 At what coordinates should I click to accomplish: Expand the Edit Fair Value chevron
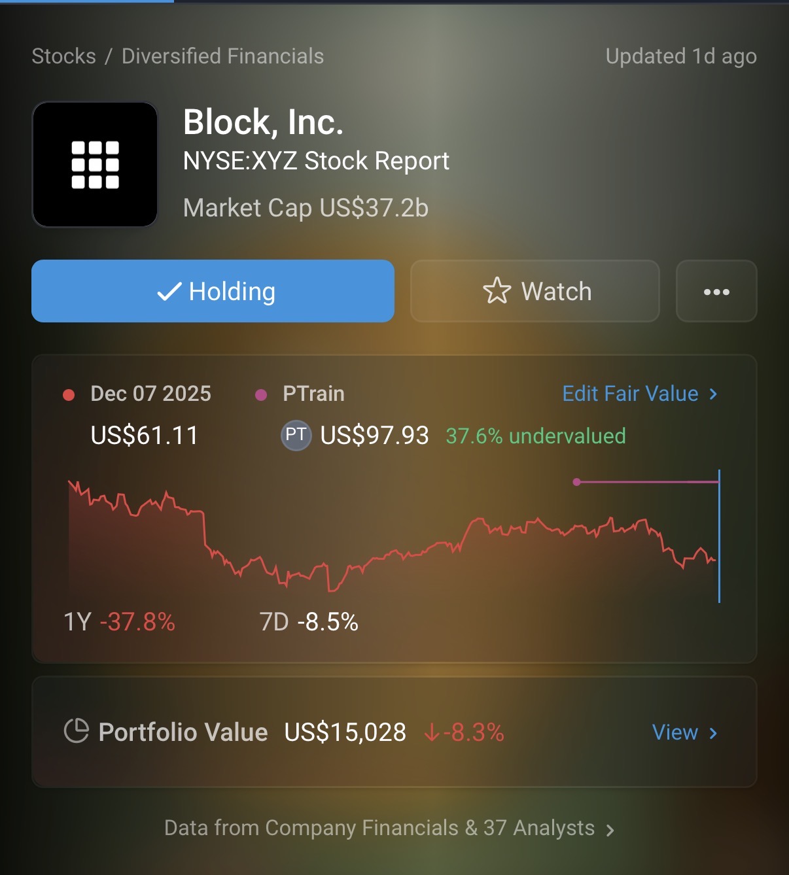pos(713,394)
